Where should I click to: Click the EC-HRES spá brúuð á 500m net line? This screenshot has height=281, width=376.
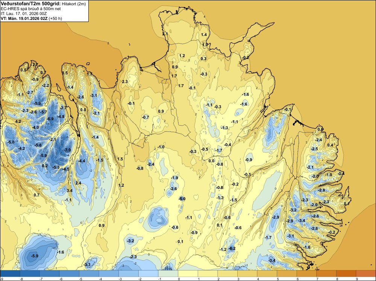tap(31, 9)
